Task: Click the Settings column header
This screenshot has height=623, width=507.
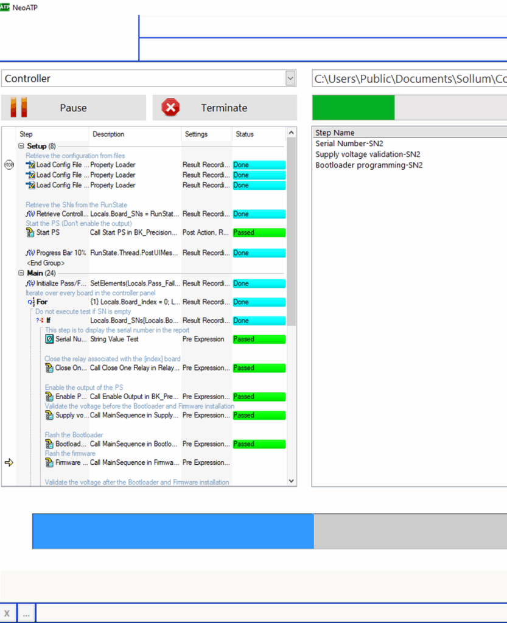Action: (x=206, y=134)
